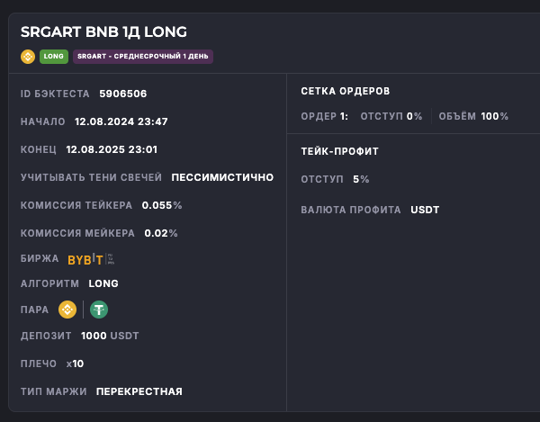540x422 pixels.
Task: Click the margin type Перекрестная
Action: tap(139, 391)
